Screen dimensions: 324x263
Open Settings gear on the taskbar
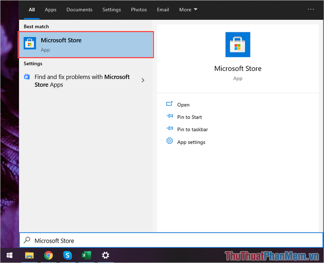click(106, 255)
